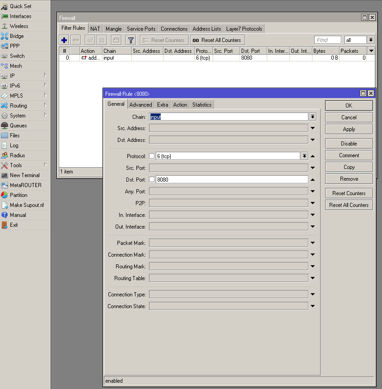The height and width of the screenshot is (389, 382).
Task: Click the comment toolbar icon
Action: [116, 40]
